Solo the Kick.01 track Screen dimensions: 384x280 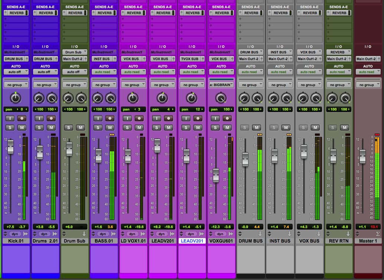coord(10,128)
